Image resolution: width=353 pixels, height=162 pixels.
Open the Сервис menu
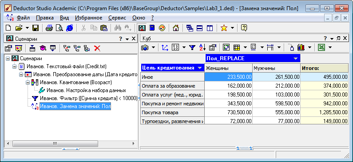(x=117, y=18)
